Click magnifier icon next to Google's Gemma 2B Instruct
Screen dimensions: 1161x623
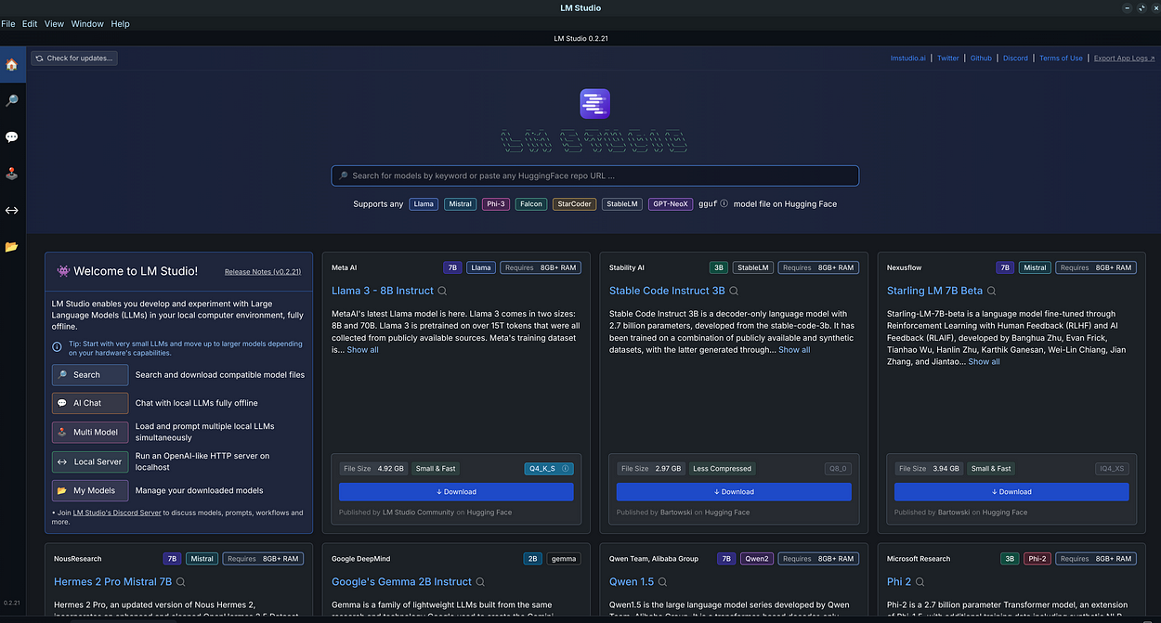480,582
